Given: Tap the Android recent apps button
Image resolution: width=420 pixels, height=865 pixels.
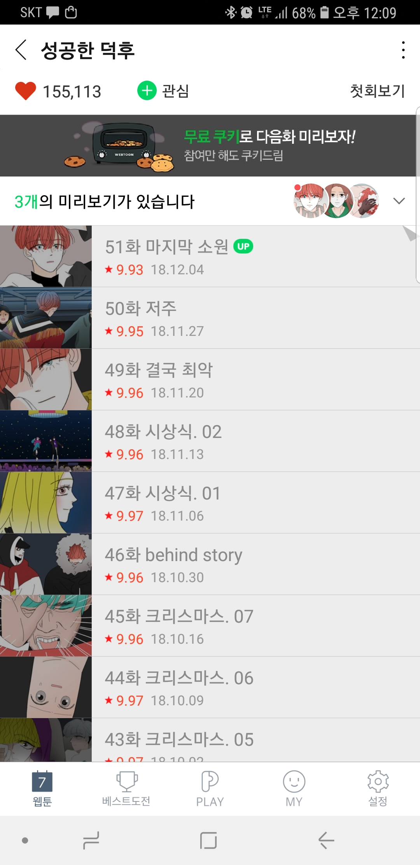Looking at the screenshot, I should pos(91,840).
